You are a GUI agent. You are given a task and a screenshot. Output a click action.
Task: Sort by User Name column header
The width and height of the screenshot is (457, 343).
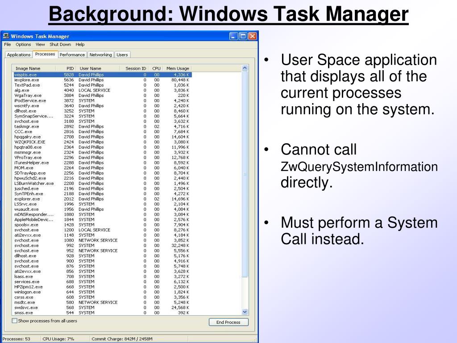pyautogui.click(x=99, y=68)
